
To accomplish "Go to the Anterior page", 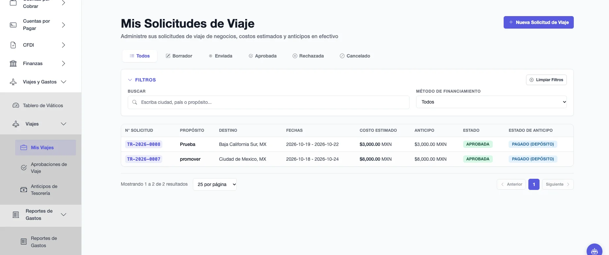I will tap(511, 184).
